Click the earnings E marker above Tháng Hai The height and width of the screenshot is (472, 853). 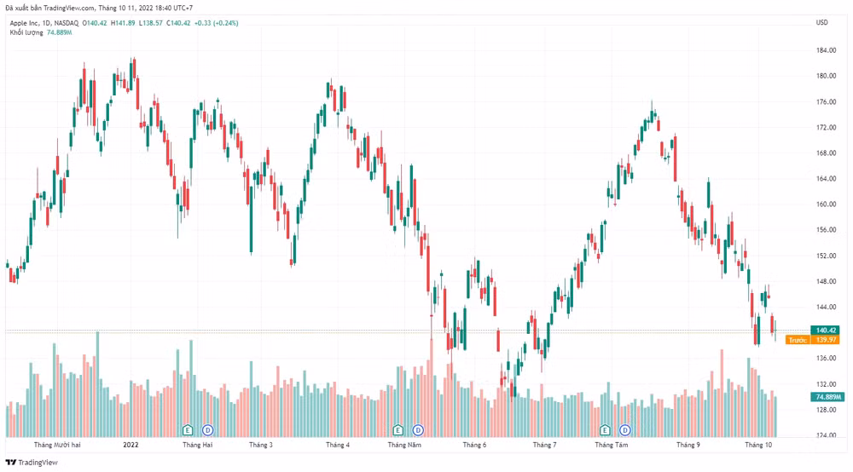point(188,430)
